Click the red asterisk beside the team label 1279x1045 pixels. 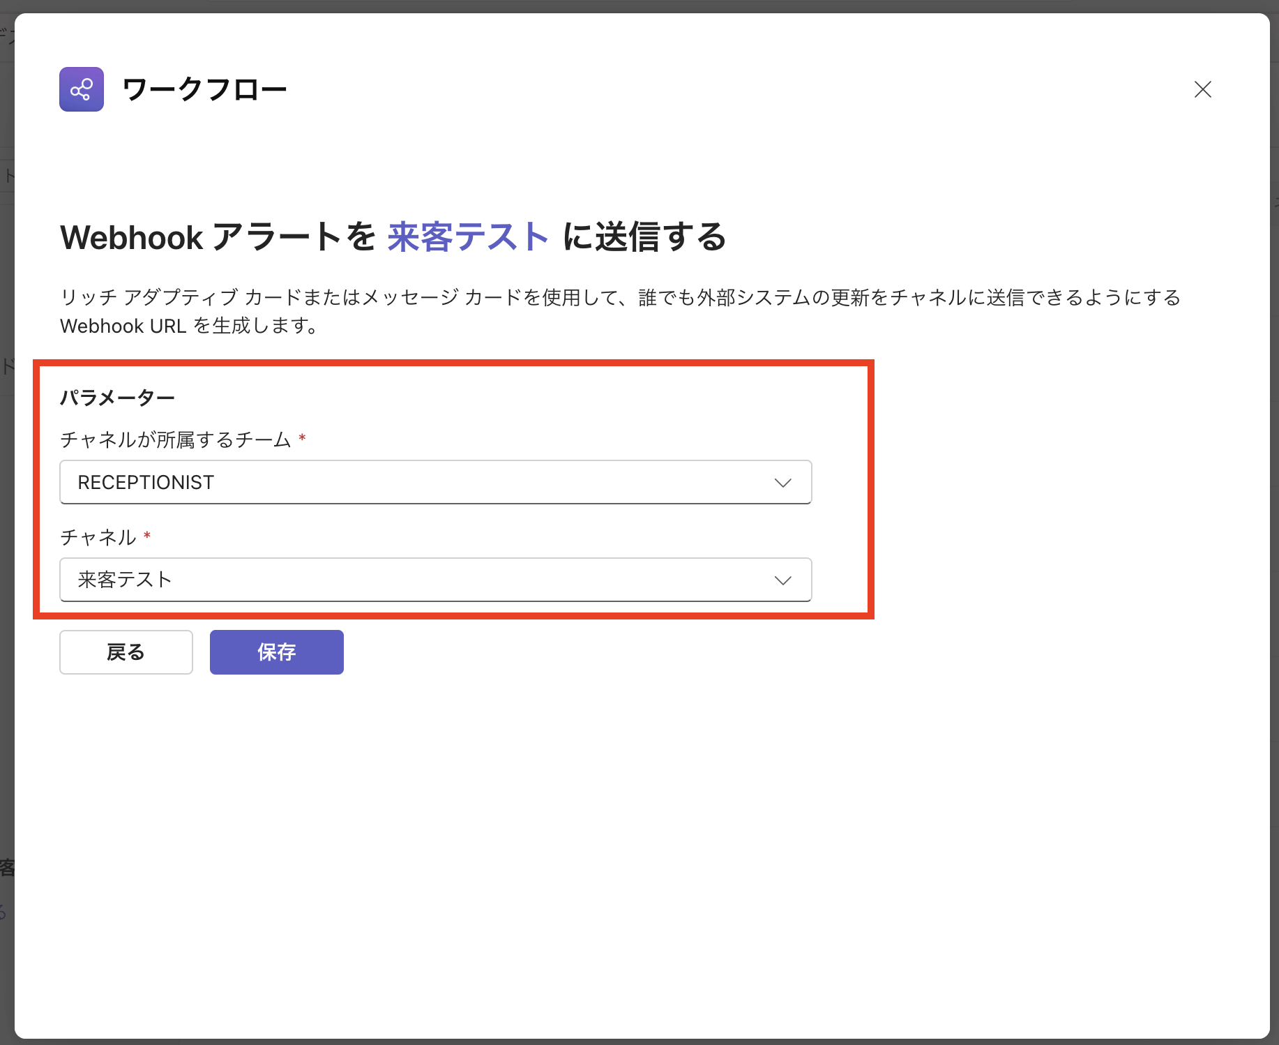(x=302, y=438)
